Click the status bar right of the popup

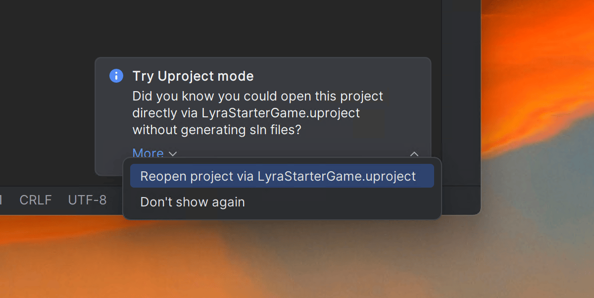460,200
